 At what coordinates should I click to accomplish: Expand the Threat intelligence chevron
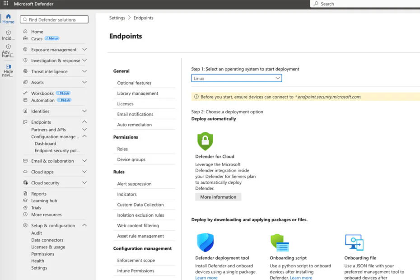84,71
